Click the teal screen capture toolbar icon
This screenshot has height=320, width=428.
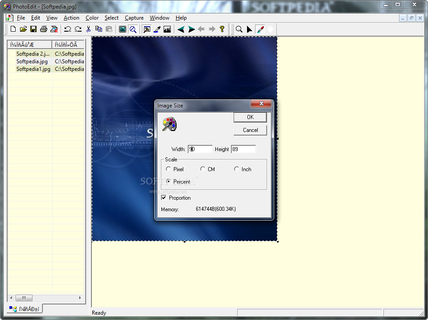(123, 29)
